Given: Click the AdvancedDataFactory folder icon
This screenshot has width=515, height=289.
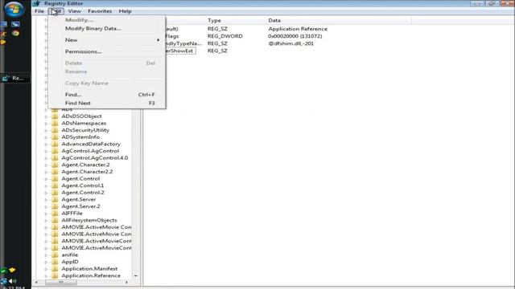Looking at the screenshot, I should (x=55, y=144).
